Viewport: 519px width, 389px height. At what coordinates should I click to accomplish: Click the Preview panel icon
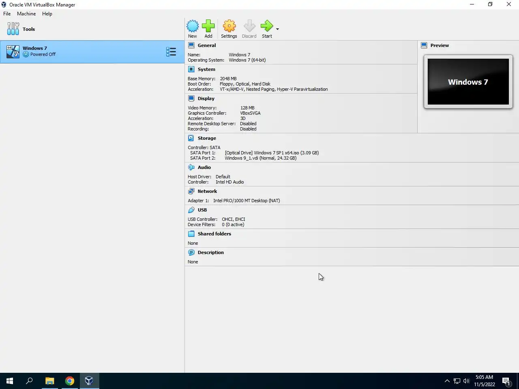(424, 45)
